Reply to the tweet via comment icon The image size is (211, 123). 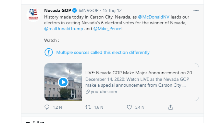coord(47,107)
